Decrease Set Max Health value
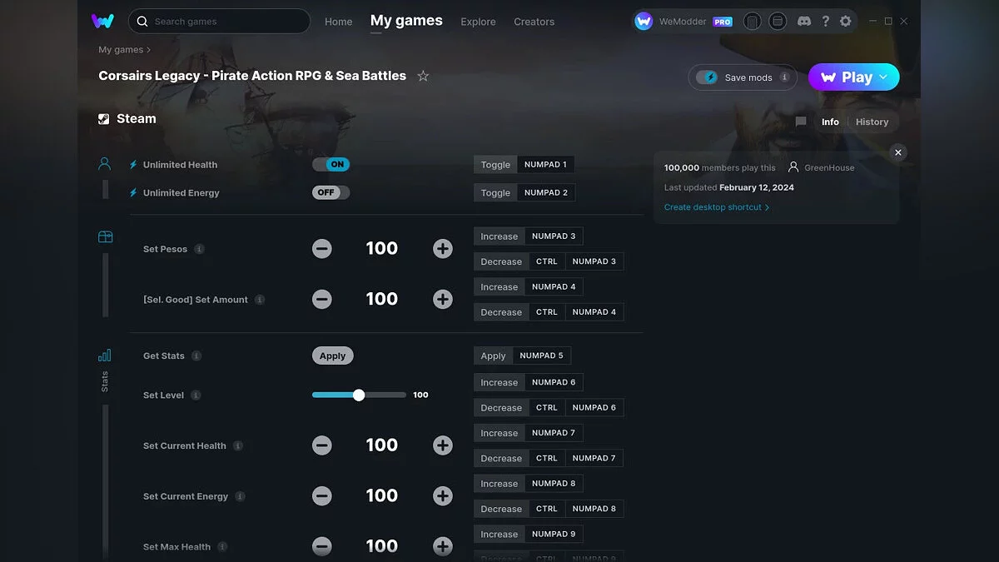Screen dimensions: 999x562 click(x=322, y=546)
